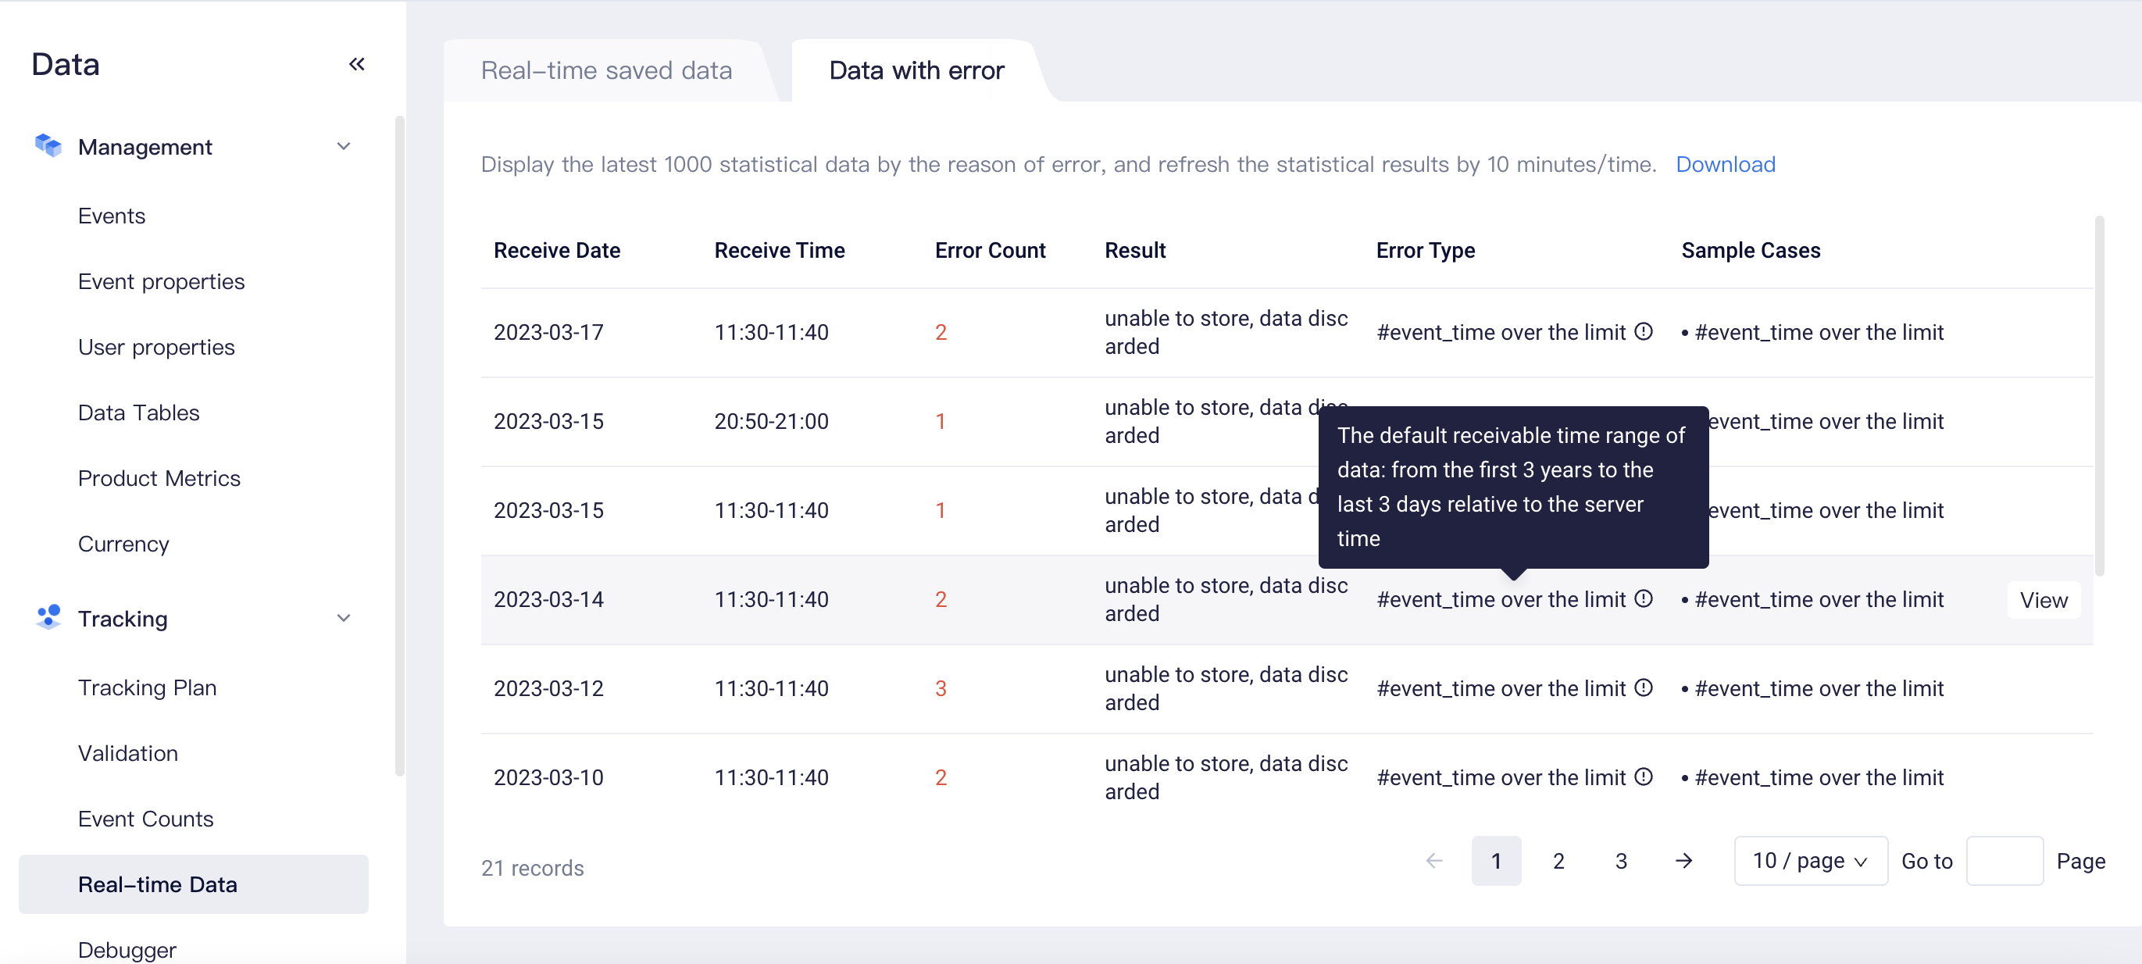Click the Receive Time column header

coord(779,250)
